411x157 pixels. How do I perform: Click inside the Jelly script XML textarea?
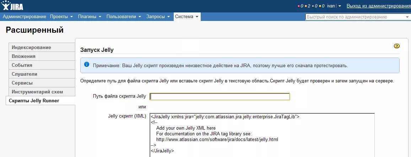pyautogui.click(x=262, y=135)
